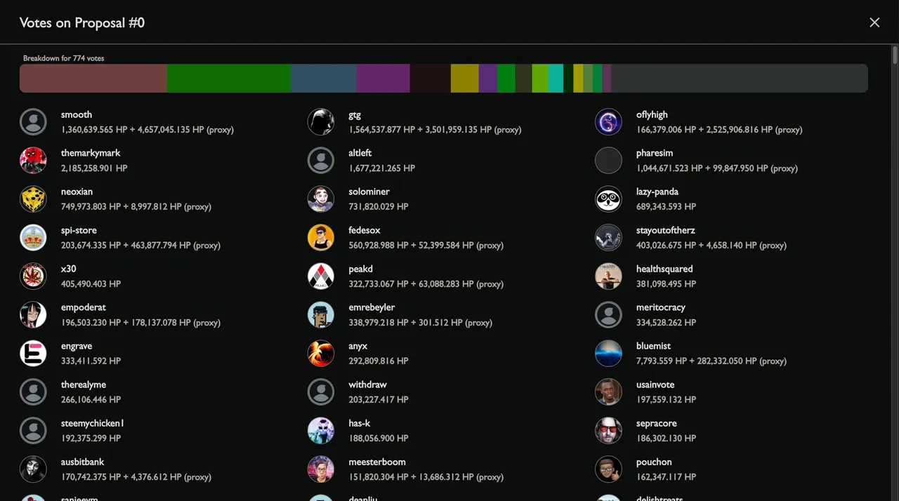Open fedesox's orange avatar
Viewport: 899px width, 501px height.
click(321, 238)
